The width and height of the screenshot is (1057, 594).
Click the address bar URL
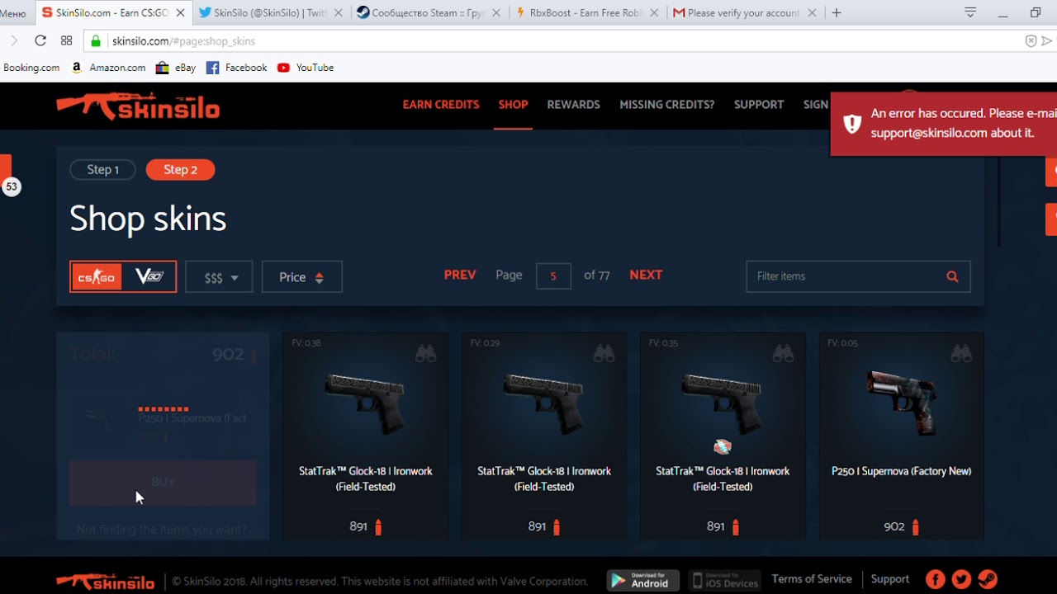(183, 41)
